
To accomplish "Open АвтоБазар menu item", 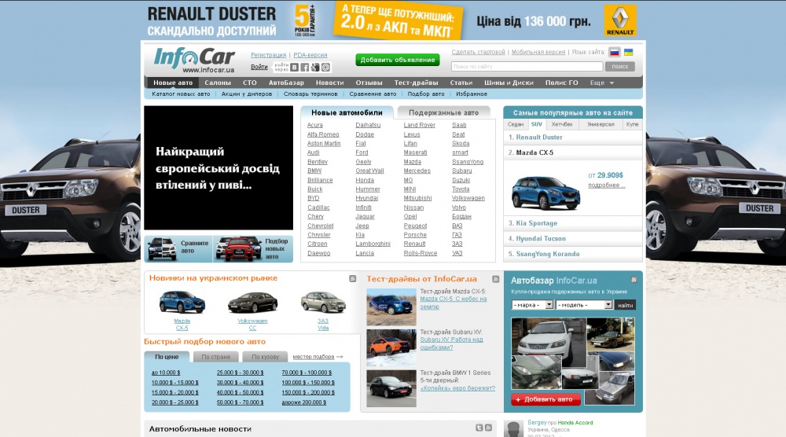I will coord(286,83).
